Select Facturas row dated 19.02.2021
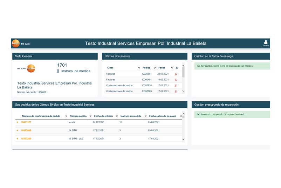 (x=143, y=80)
